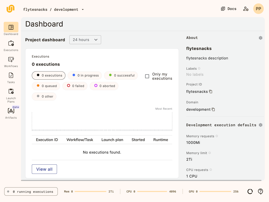Screen dimensions: 269x202
Task: Open Launch Plans in the sidebar
Action: [11, 92]
